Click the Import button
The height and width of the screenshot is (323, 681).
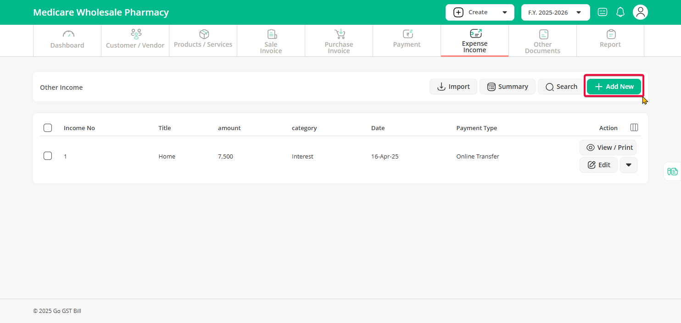pos(453,87)
